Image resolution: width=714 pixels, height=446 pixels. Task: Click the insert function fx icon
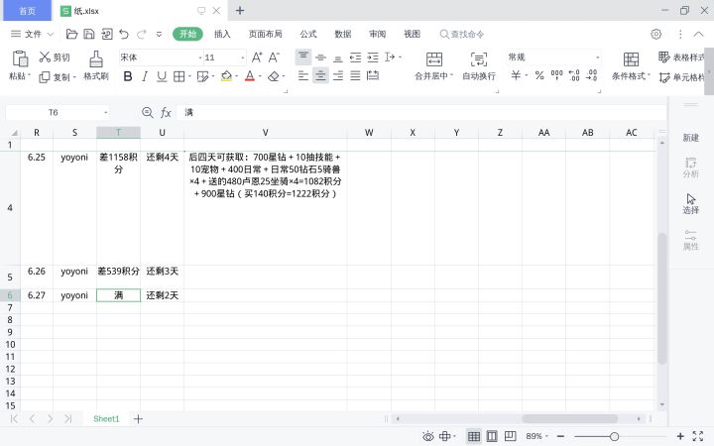point(166,112)
